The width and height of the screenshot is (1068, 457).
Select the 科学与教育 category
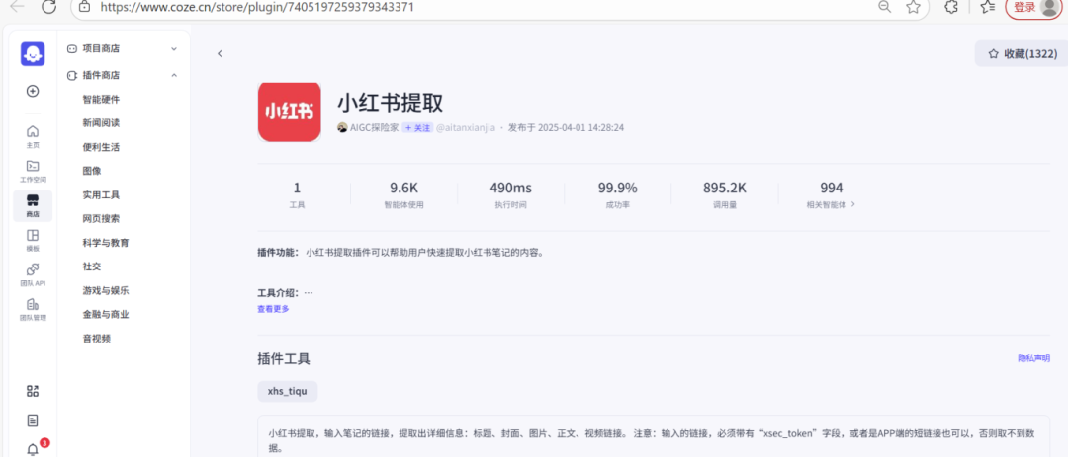tap(106, 243)
